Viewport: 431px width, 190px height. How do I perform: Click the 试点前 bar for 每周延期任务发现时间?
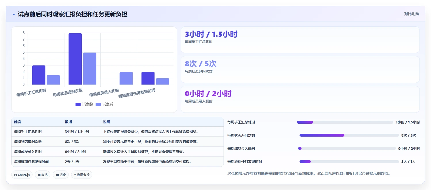[x=148, y=78]
